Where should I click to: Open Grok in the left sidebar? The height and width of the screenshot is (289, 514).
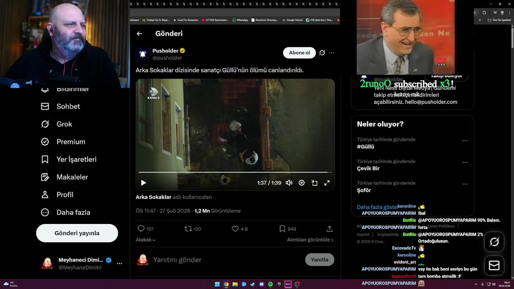[56, 124]
